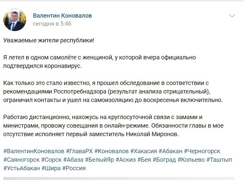Viewport: 244px width, 180px height.
Task: Click the post timestamp сегодня в 5:46
Action: [52, 23]
